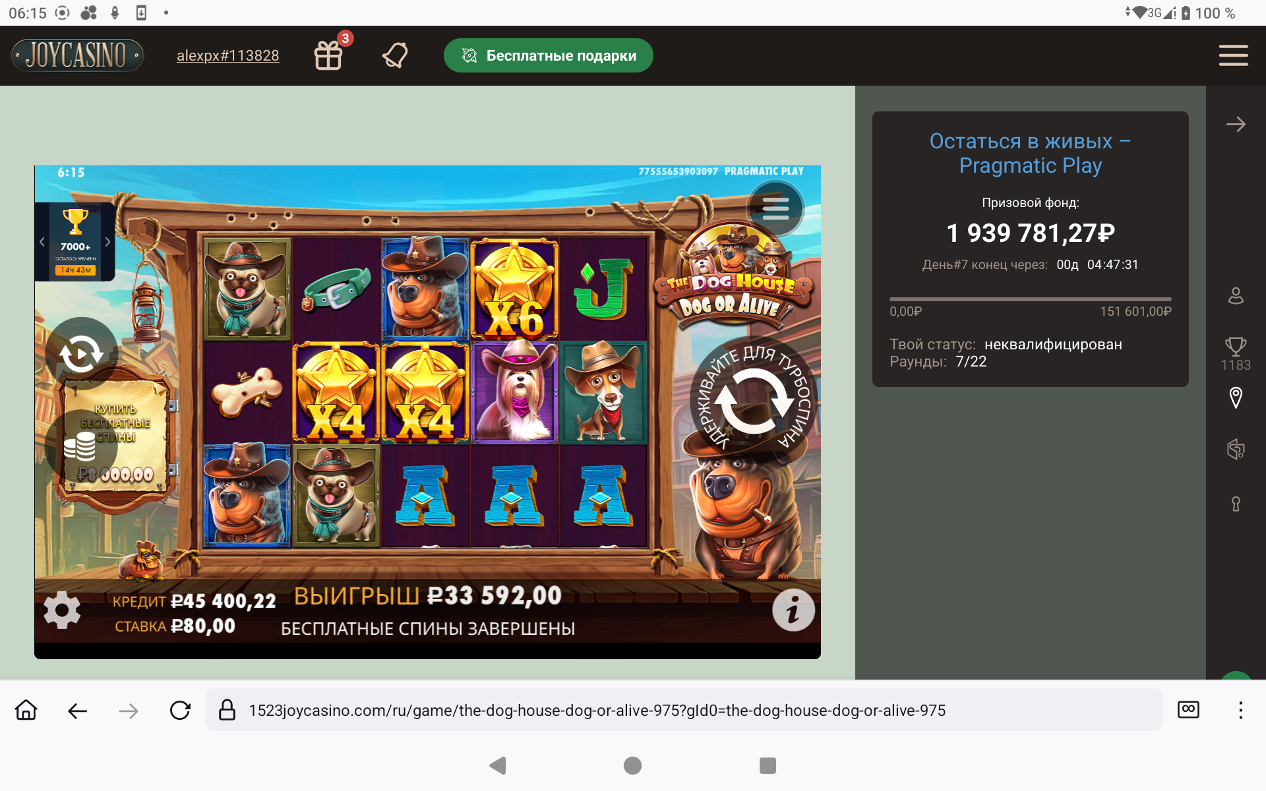
Task: Open the user profile sidebar icon
Action: (1236, 296)
